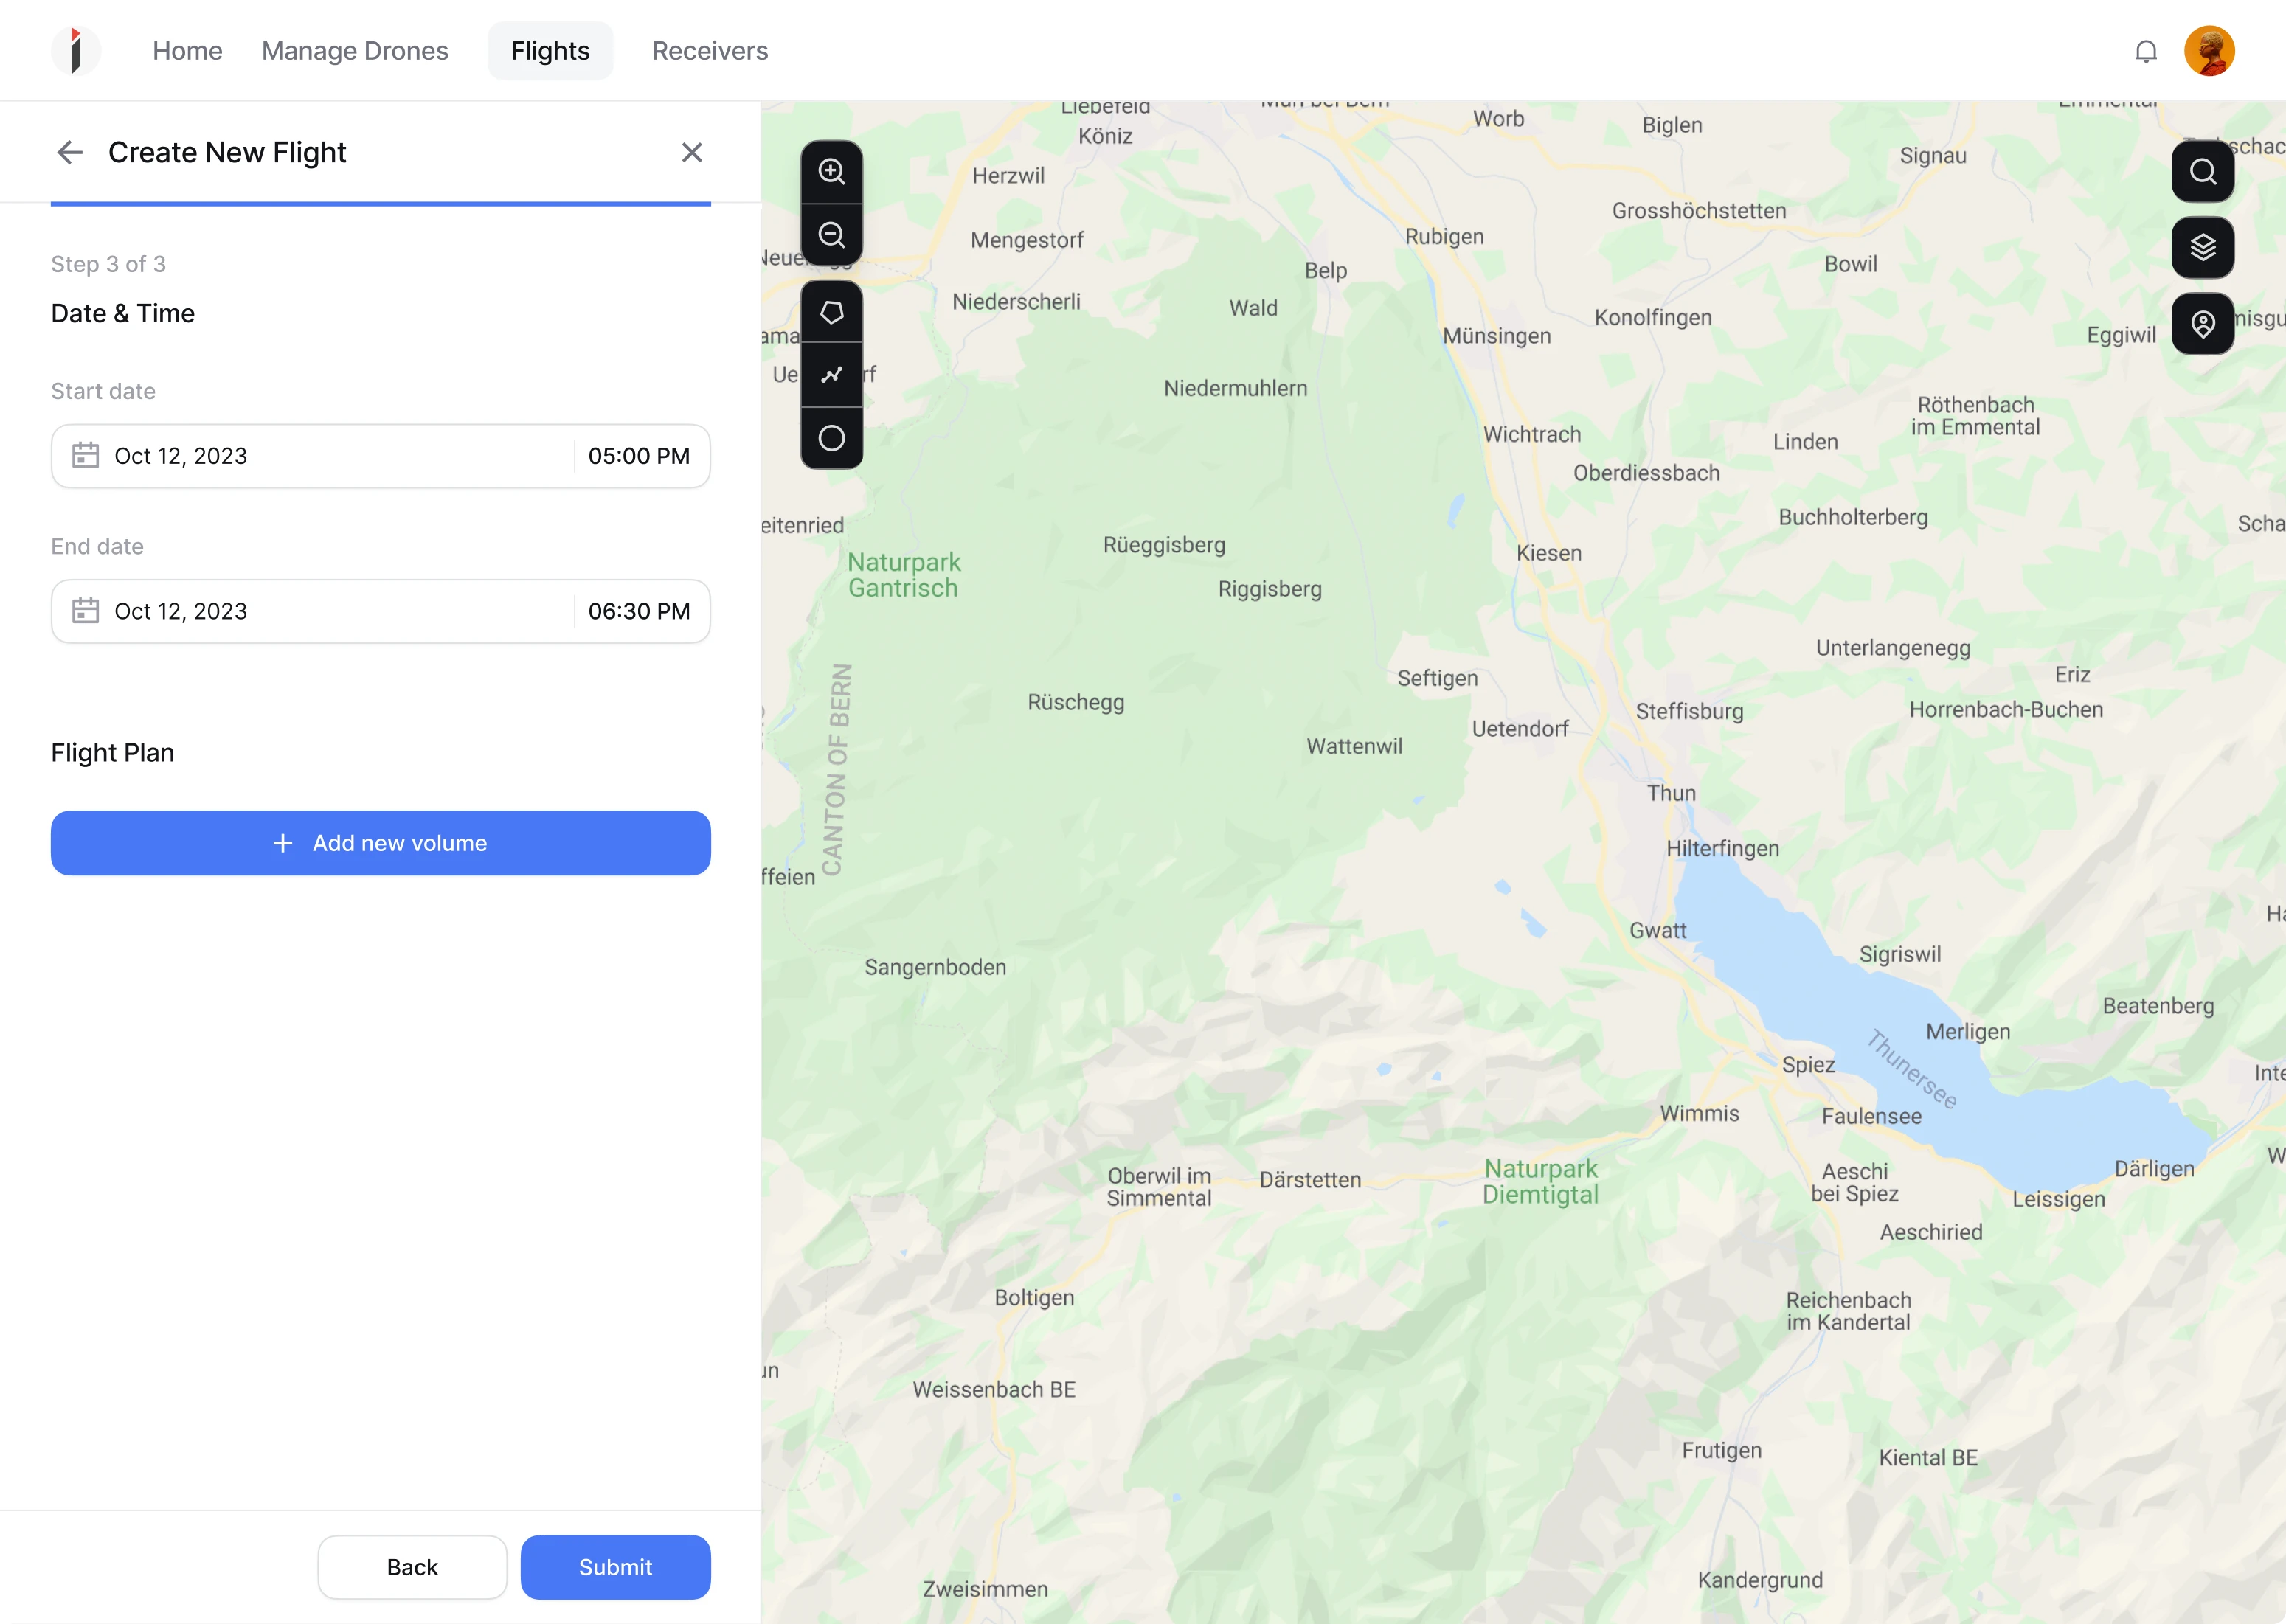Go to Manage Drones
The image size is (2286, 1624).
point(355,50)
